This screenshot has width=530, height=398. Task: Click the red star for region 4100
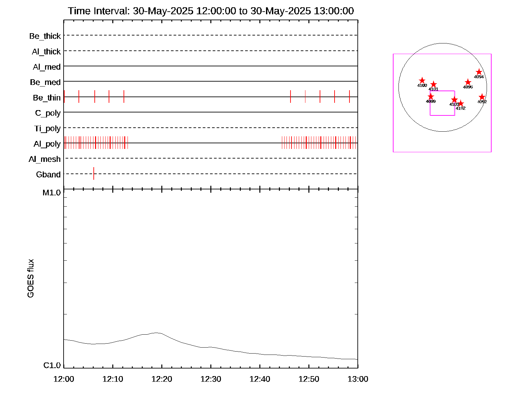pos(422,81)
